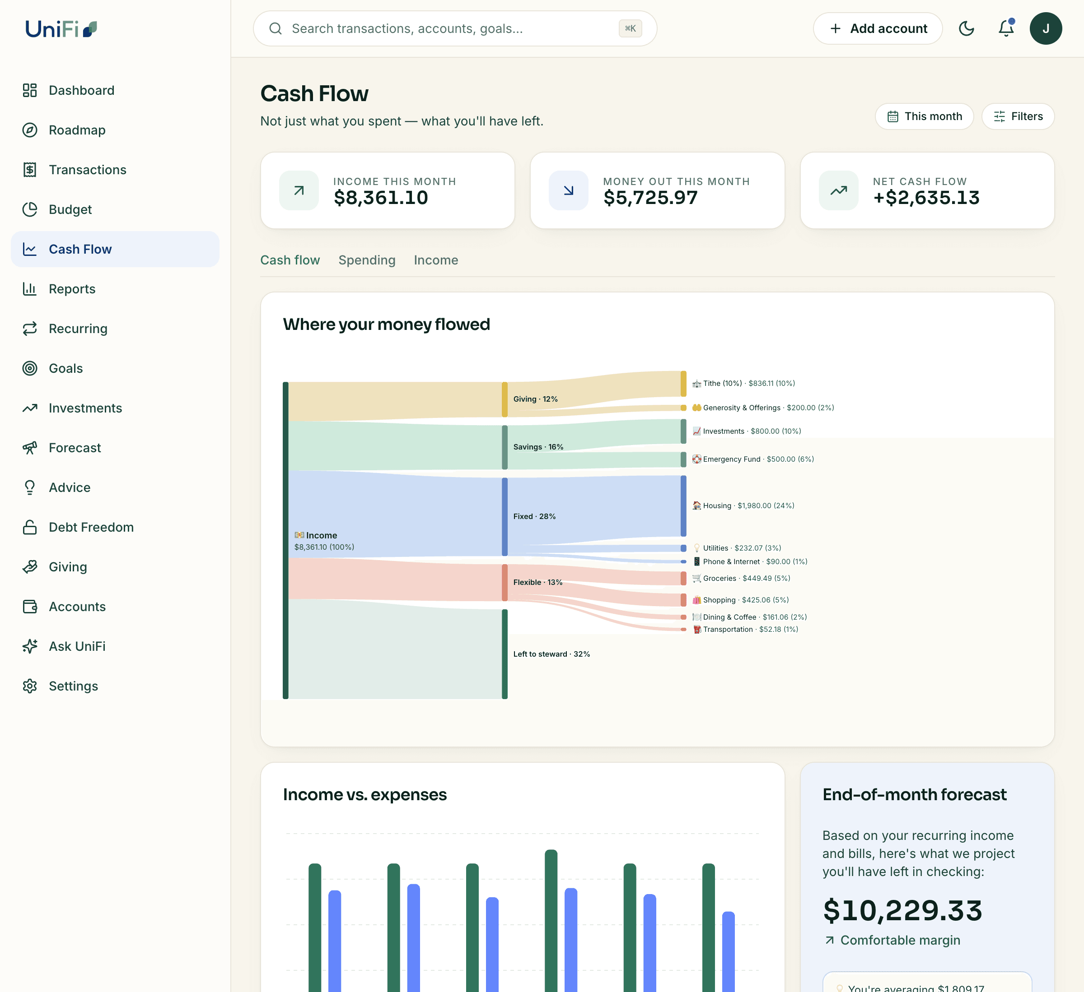The height and width of the screenshot is (992, 1084).
Task: Click the net cash flow trend icon
Action: pyautogui.click(x=838, y=190)
